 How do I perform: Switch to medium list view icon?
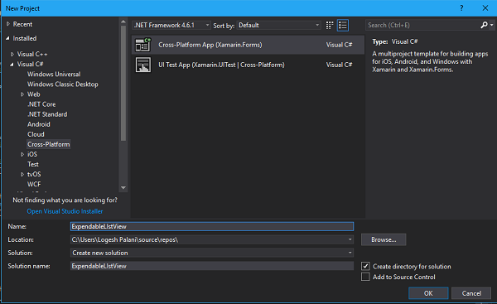[x=343, y=26]
